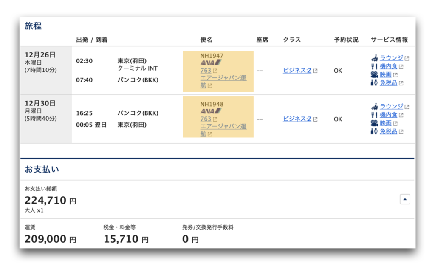This screenshot has width=435, height=275.
Task: Click 免税品 duty-free icon for NH1948
Action: pos(374,131)
